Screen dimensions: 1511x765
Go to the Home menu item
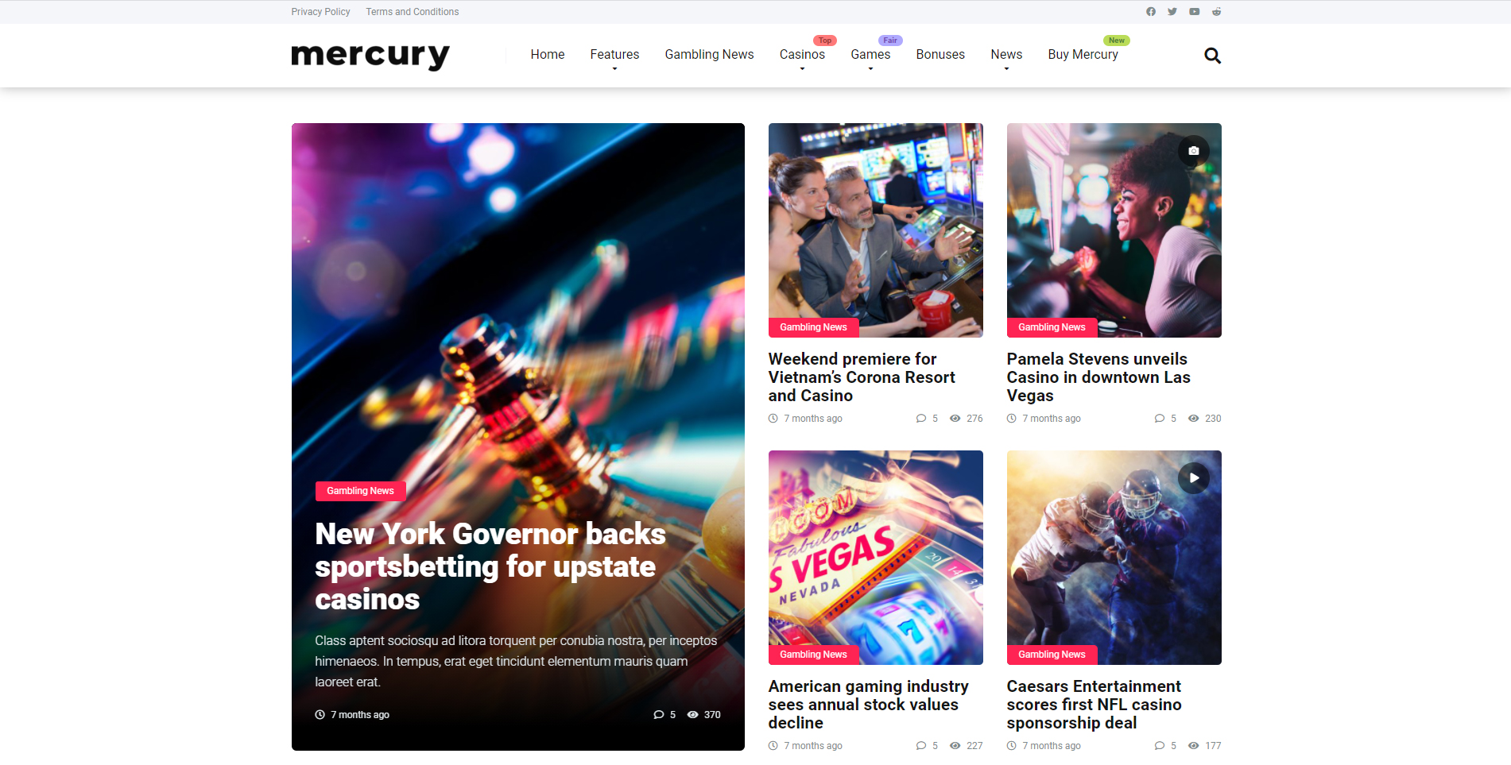click(548, 55)
